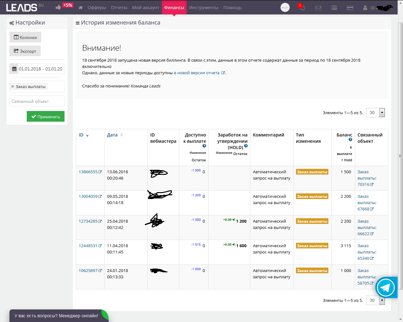This screenshot has height=322, width=403.
Task: Open external icon next to payout 70316
Action: pyautogui.click(x=372, y=185)
